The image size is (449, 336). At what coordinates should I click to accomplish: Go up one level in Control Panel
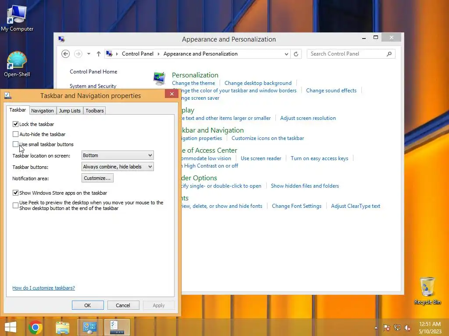coord(99,54)
